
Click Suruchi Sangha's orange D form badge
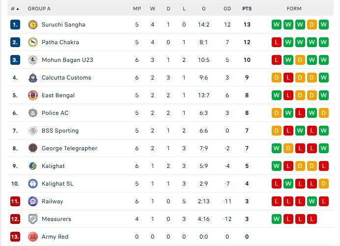[x=312, y=25]
